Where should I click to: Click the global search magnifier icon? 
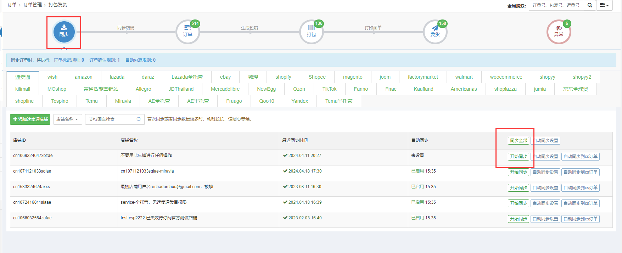point(590,5)
